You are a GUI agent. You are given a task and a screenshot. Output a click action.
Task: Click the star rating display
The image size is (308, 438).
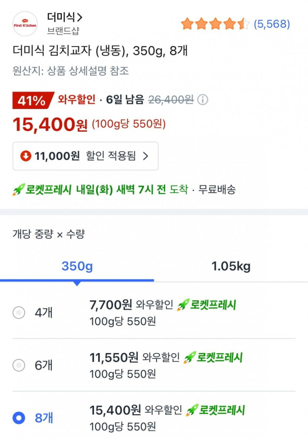click(x=215, y=24)
